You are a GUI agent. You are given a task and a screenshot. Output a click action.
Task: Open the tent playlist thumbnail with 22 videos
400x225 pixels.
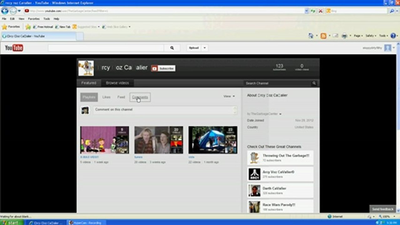coord(213,140)
